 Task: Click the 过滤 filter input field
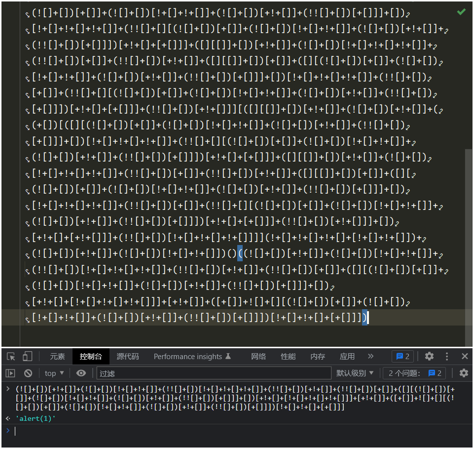(197, 373)
